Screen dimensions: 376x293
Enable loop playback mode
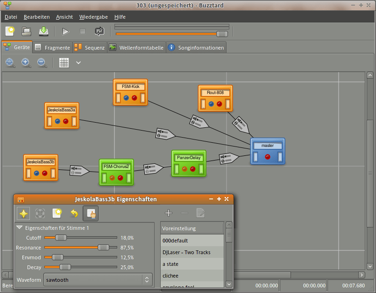click(x=99, y=31)
